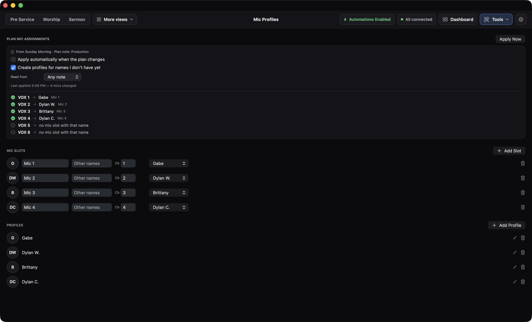Click the Add Profile button

tap(506, 225)
